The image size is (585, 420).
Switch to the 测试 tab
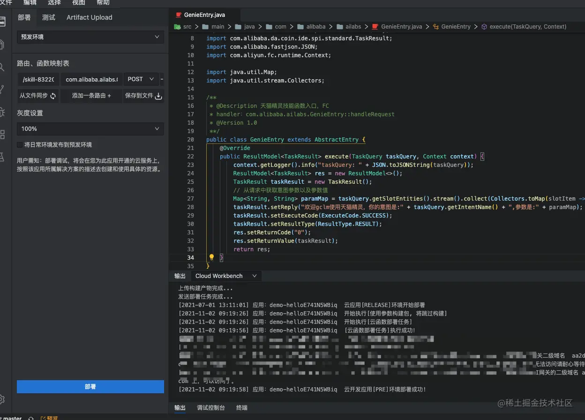pos(49,17)
